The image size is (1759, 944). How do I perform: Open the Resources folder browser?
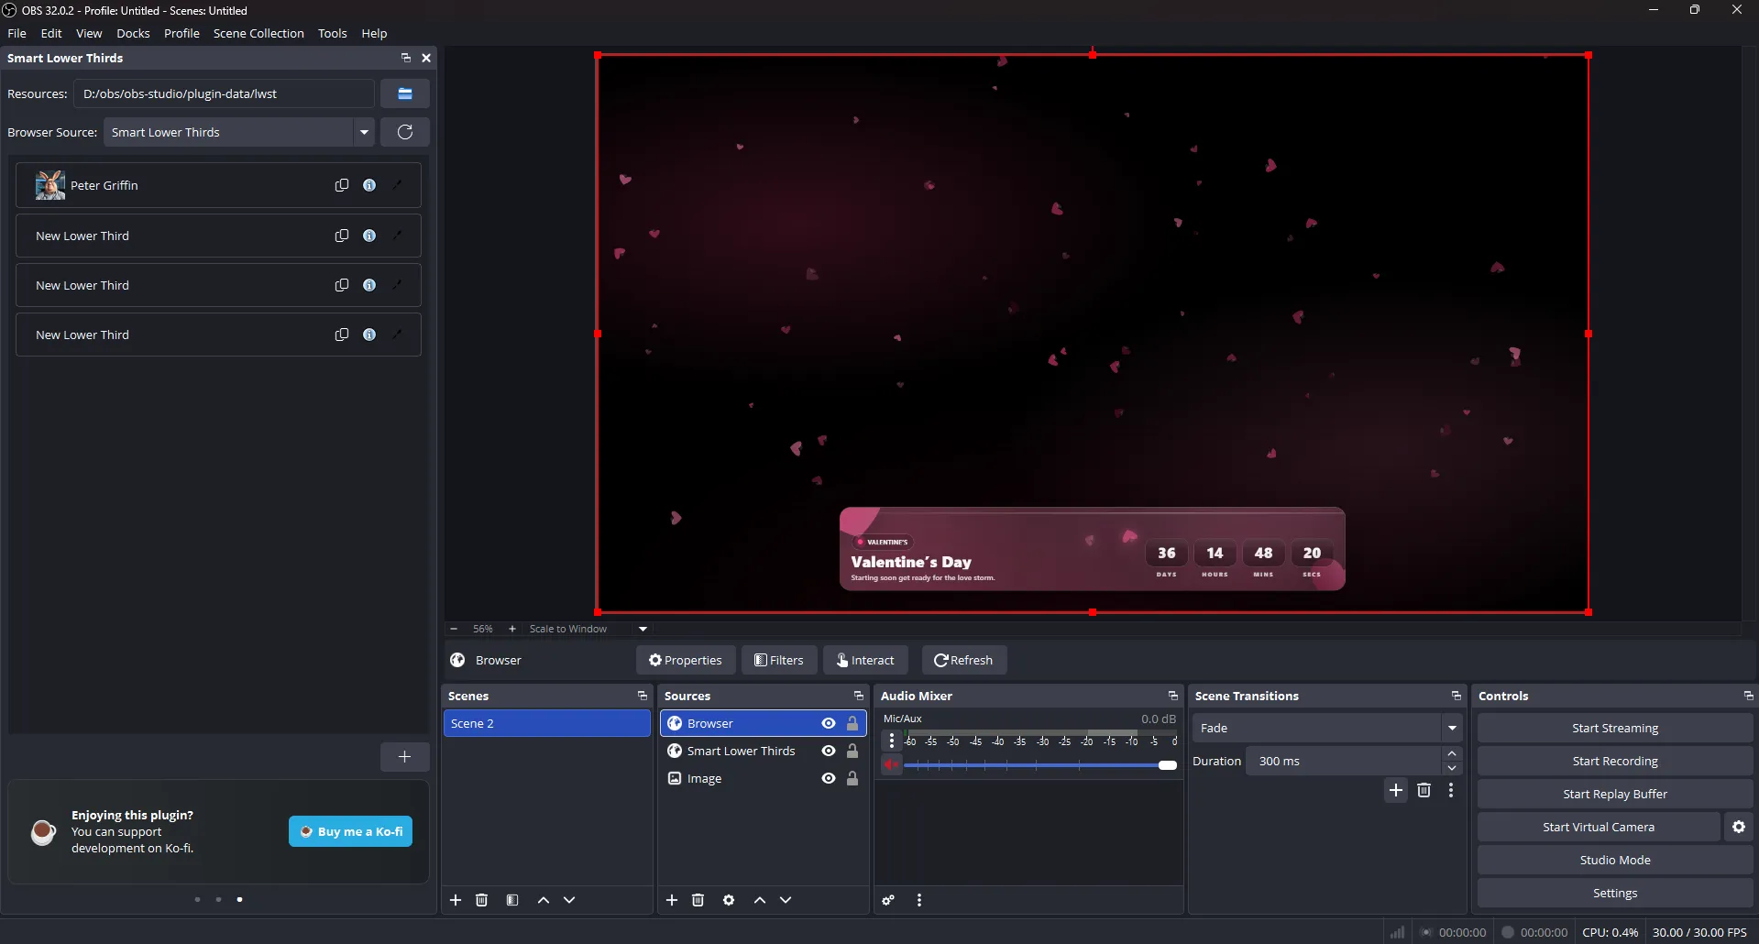(404, 93)
